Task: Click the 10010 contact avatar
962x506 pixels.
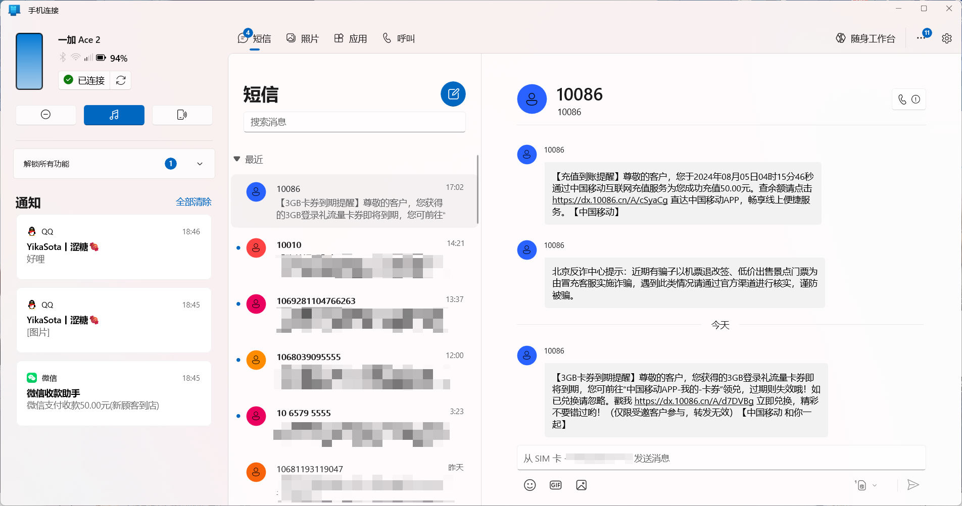Action: tap(256, 248)
